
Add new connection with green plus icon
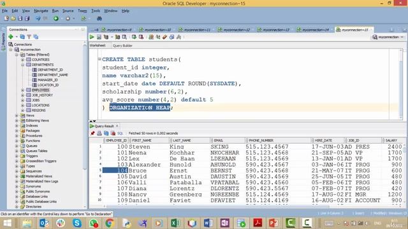(11, 37)
